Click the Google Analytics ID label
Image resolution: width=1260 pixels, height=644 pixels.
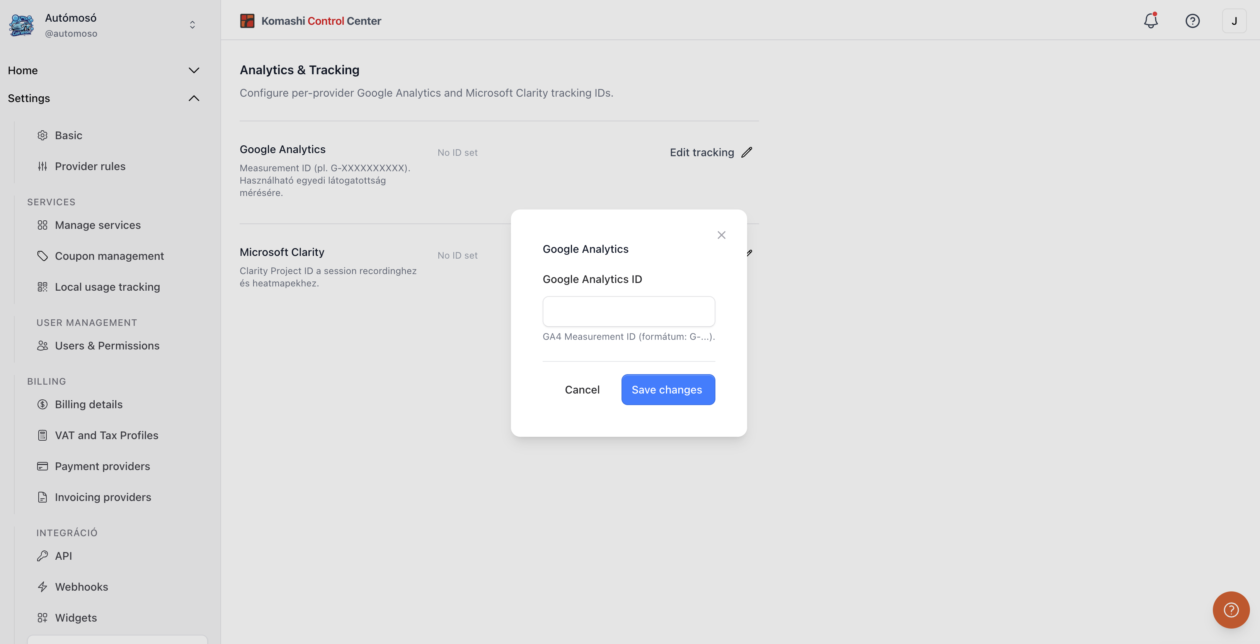click(x=592, y=279)
